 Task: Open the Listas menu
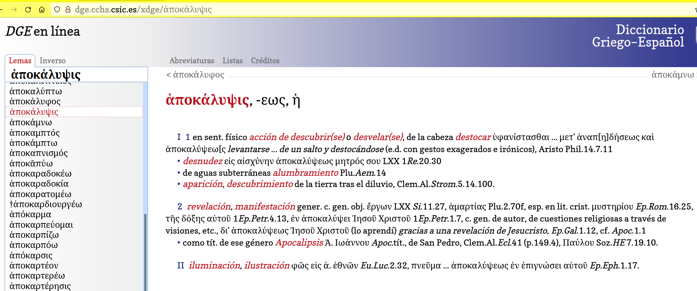232,61
